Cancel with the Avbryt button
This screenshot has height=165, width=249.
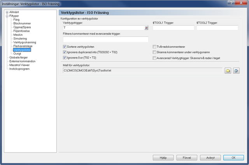coord(210,158)
